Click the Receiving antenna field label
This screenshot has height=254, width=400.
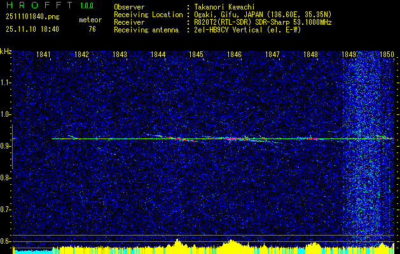(x=146, y=30)
